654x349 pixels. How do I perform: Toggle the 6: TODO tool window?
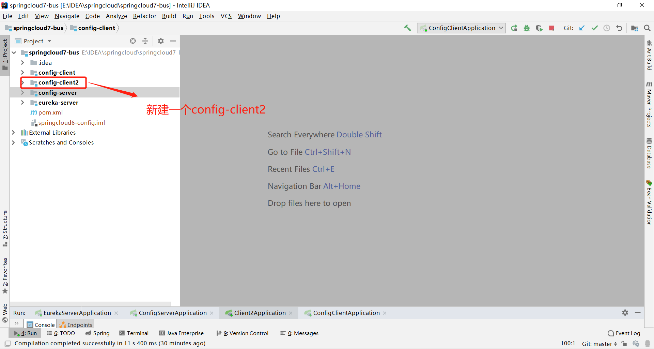pyautogui.click(x=61, y=333)
